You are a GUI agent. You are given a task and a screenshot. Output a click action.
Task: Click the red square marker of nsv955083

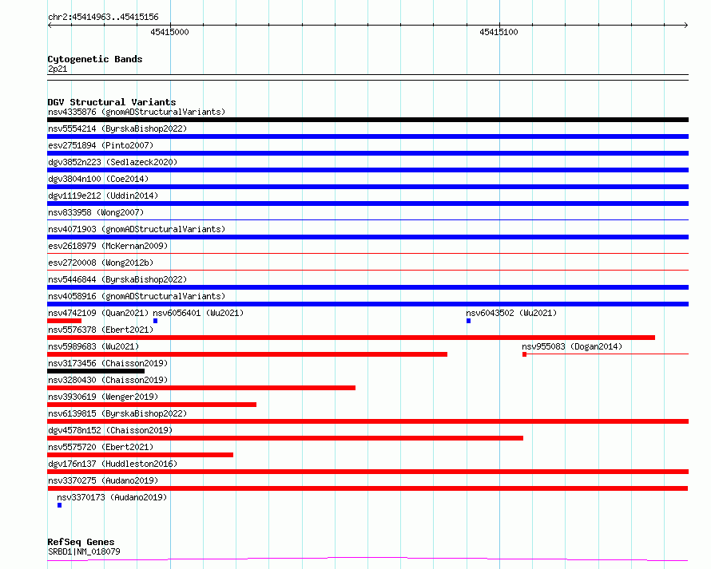[524, 354]
